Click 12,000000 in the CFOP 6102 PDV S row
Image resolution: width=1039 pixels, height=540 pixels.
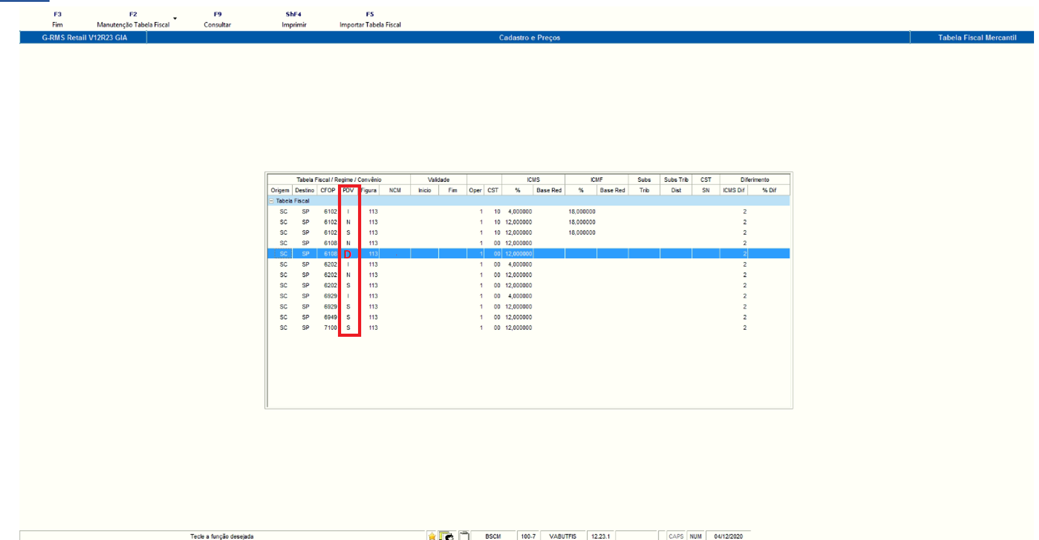[x=519, y=233]
